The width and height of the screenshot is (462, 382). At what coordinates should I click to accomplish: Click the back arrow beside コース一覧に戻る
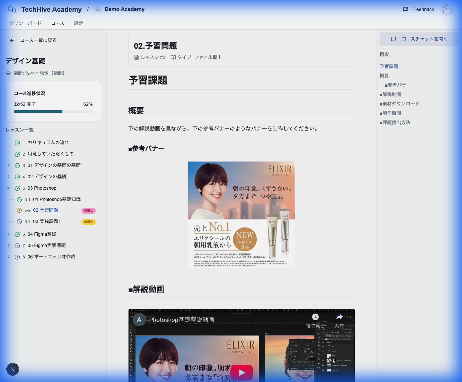(12, 40)
